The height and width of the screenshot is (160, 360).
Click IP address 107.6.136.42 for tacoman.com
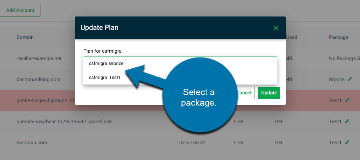click(x=191, y=142)
